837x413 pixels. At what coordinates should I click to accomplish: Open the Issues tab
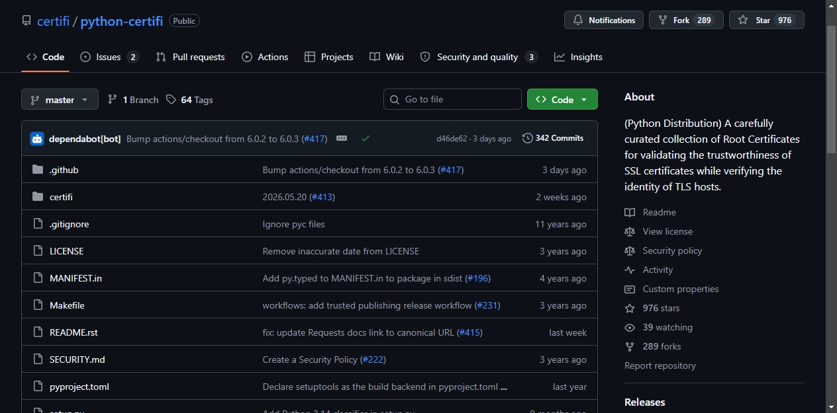click(x=109, y=57)
